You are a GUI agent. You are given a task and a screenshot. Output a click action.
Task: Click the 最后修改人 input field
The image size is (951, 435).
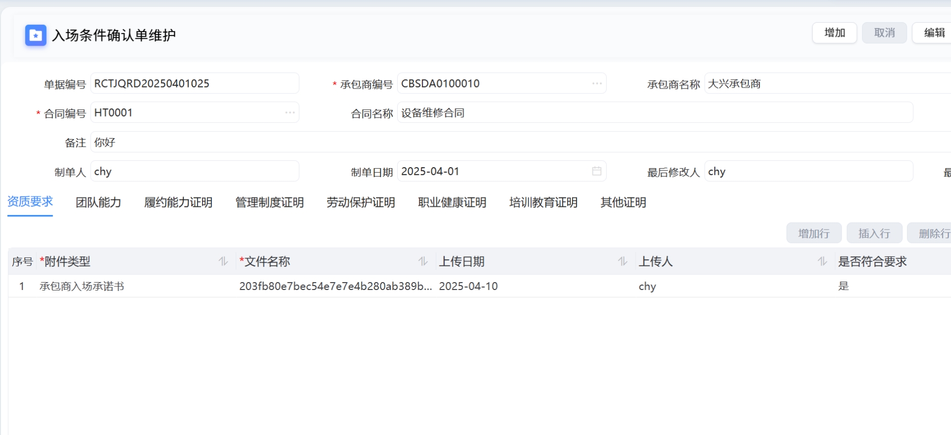pyautogui.click(x=809, y=171)
